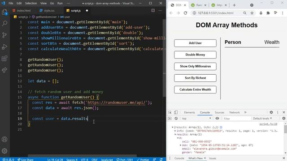Image resolution: width=287 pixels, height=161 pixels.
Task: Change the Spaces: 4 indentation setting
Action: coord(72,160)
